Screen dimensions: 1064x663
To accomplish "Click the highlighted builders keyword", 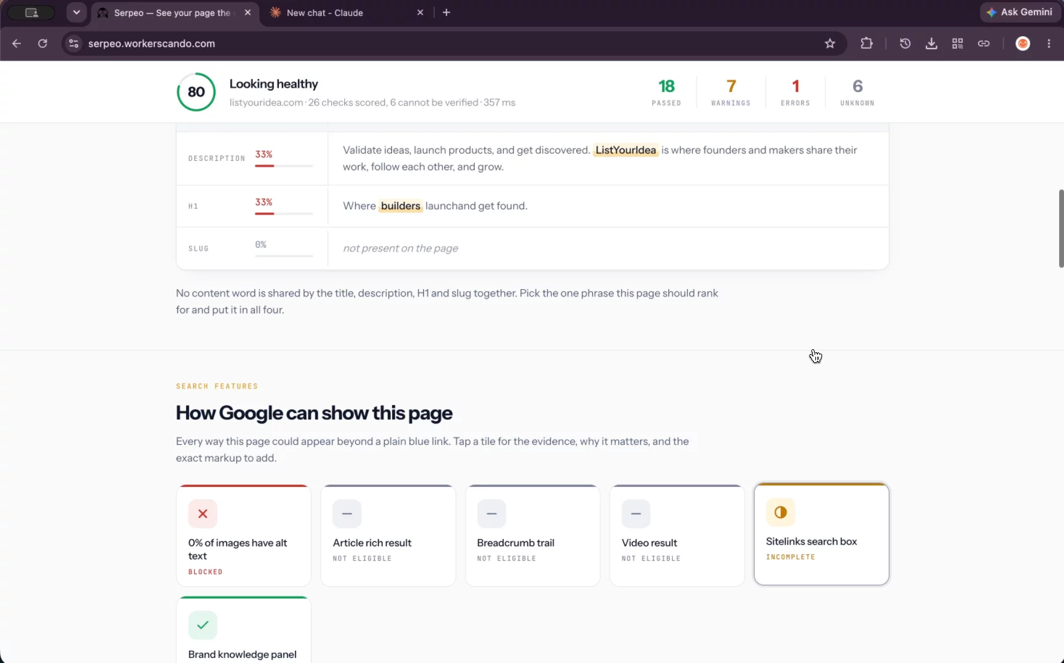I will 401,206.
